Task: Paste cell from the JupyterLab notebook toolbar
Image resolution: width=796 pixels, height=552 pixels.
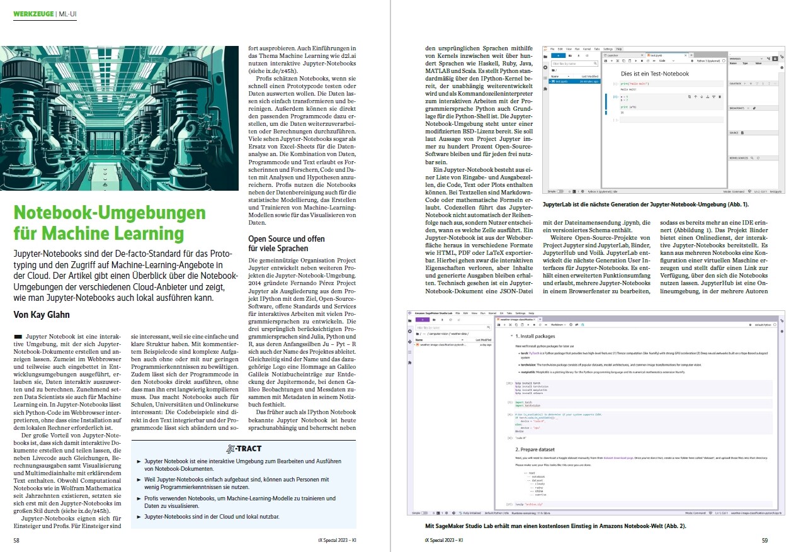Action: [630, 62]
